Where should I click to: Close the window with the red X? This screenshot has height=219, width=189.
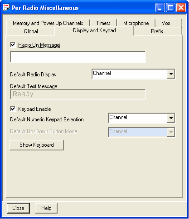tap(181, 7)
